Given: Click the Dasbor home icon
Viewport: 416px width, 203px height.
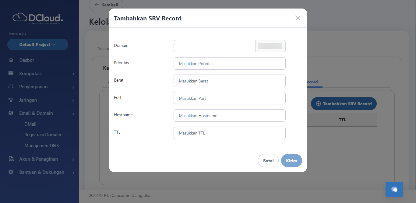Looking at the screenshot, I should pos(11,60).
